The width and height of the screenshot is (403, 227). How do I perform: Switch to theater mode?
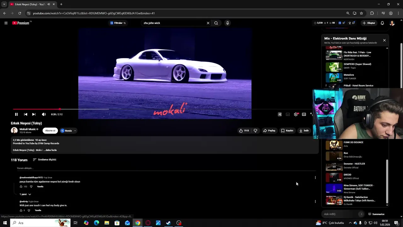304,114
